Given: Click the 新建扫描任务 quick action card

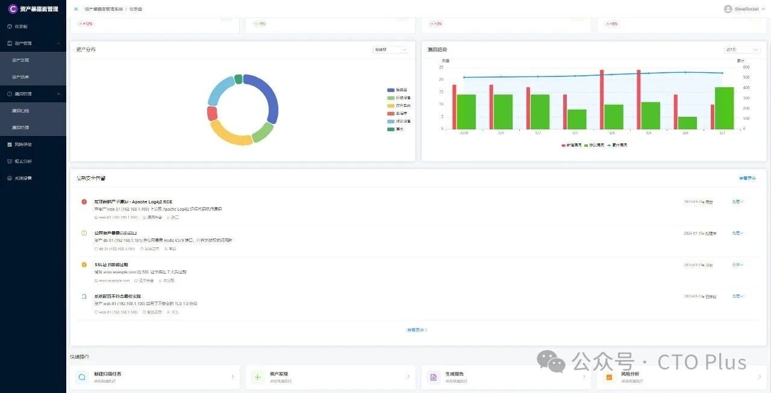Looking at the screenshot, I should pos(155,377).
